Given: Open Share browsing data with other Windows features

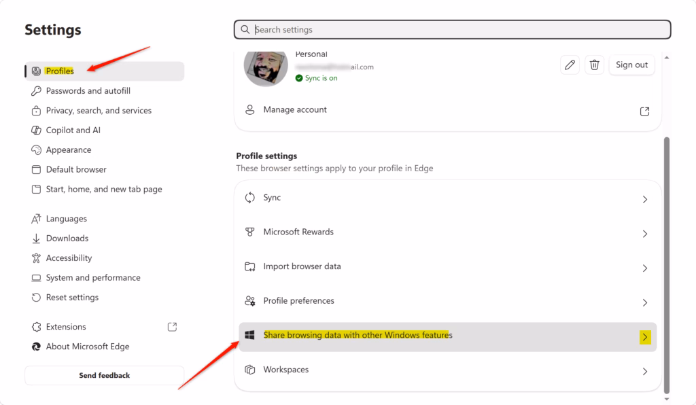Looking at the screenshot, I should [448, 337].
